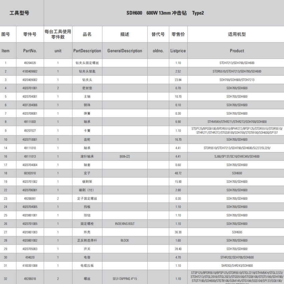
Task: Click the price 10.70 cell
Action: (178, 97)
